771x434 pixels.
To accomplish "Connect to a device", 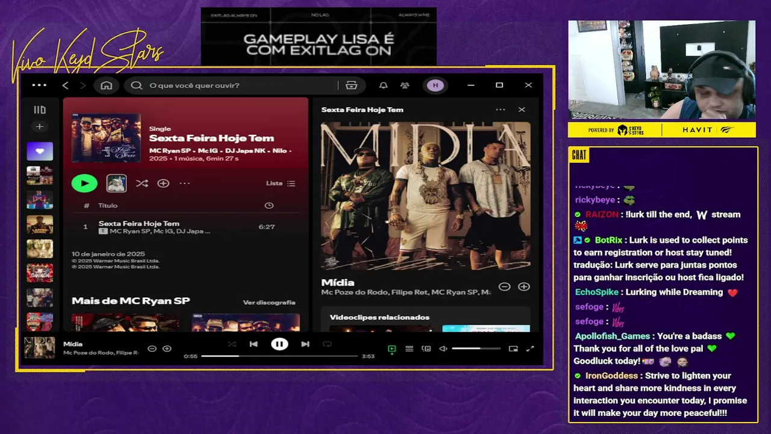I will pos(426,348).
